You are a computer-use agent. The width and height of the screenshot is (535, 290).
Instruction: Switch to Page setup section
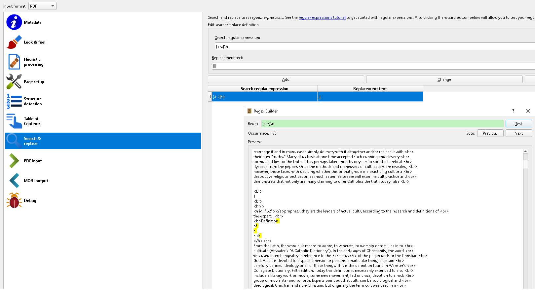pyautogui.click(x=34, y=82)
